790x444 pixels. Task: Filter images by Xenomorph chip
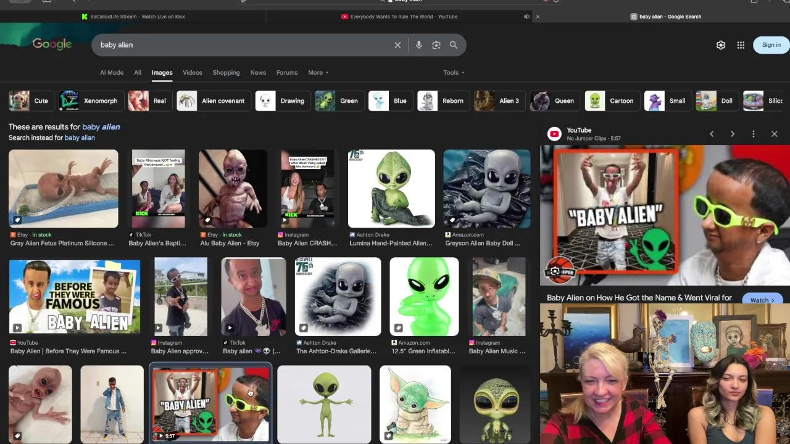(91, 101)
